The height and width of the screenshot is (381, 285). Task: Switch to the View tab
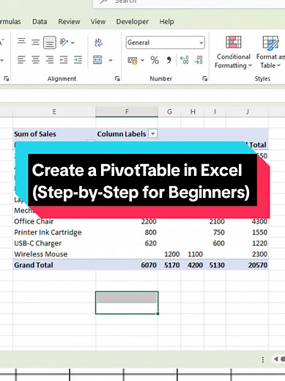click(98, 22)
